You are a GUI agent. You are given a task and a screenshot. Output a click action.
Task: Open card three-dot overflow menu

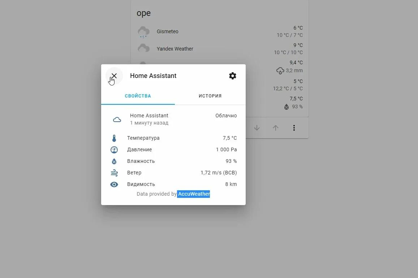pyautogui.click(x=294, y=128)
